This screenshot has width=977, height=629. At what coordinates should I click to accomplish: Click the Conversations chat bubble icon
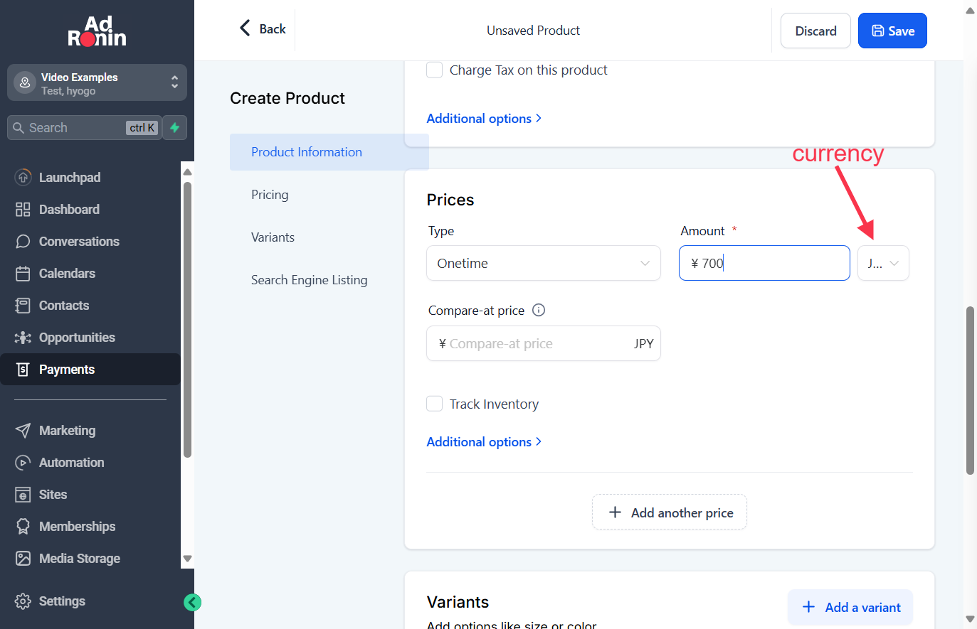coord(23,242)
